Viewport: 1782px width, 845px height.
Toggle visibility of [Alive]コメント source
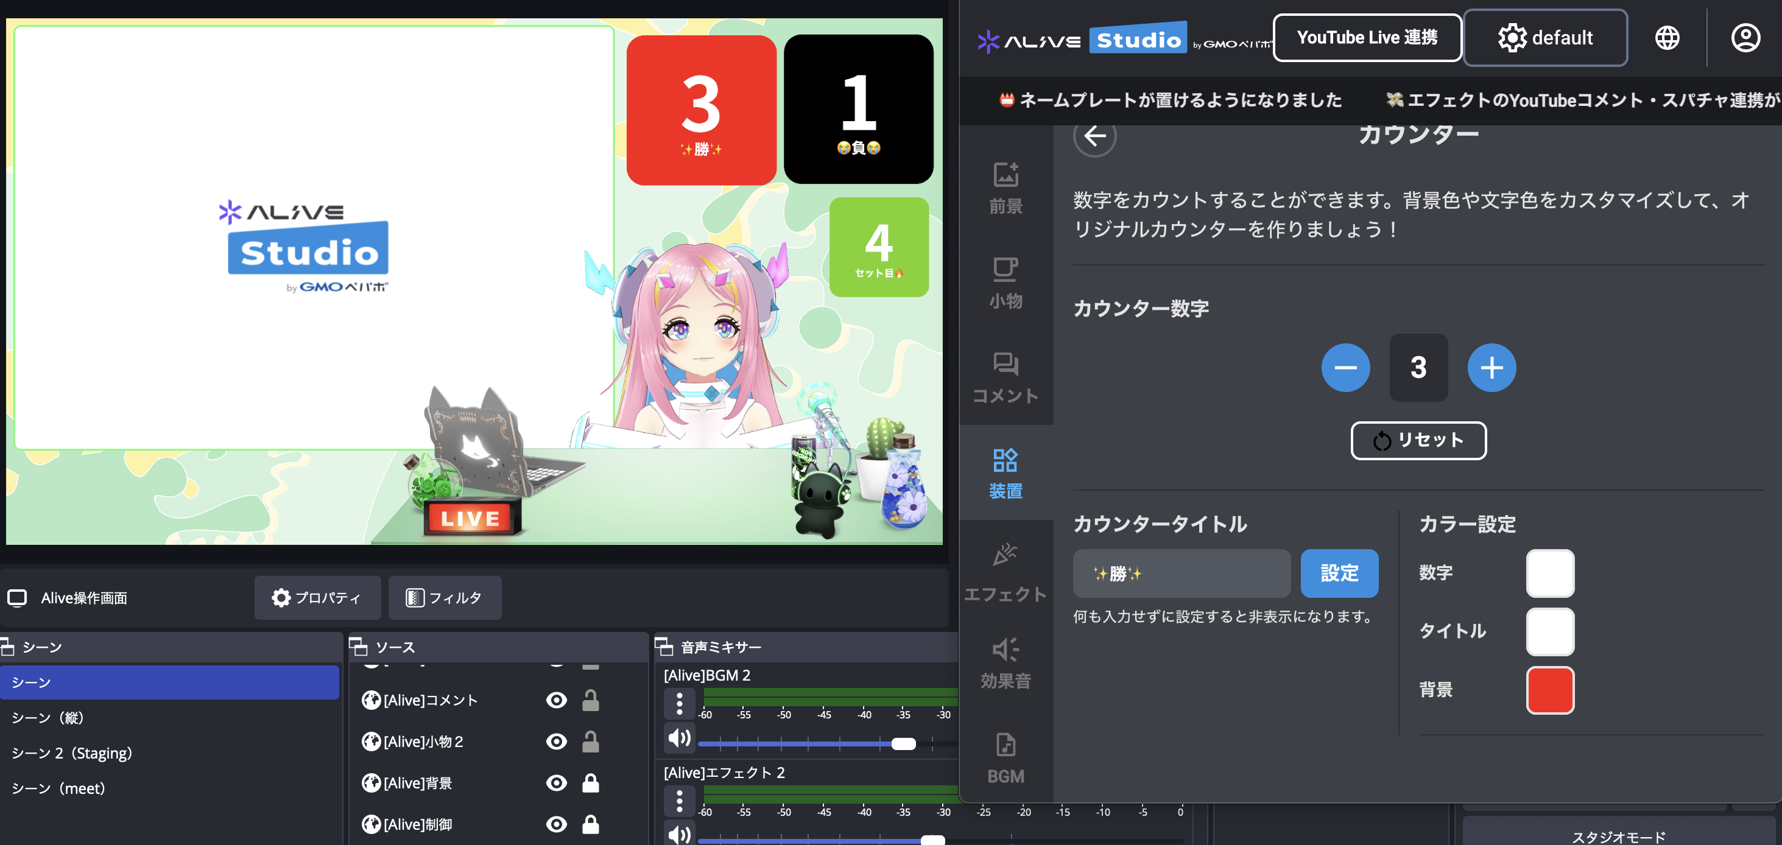[x=556, y=699]
